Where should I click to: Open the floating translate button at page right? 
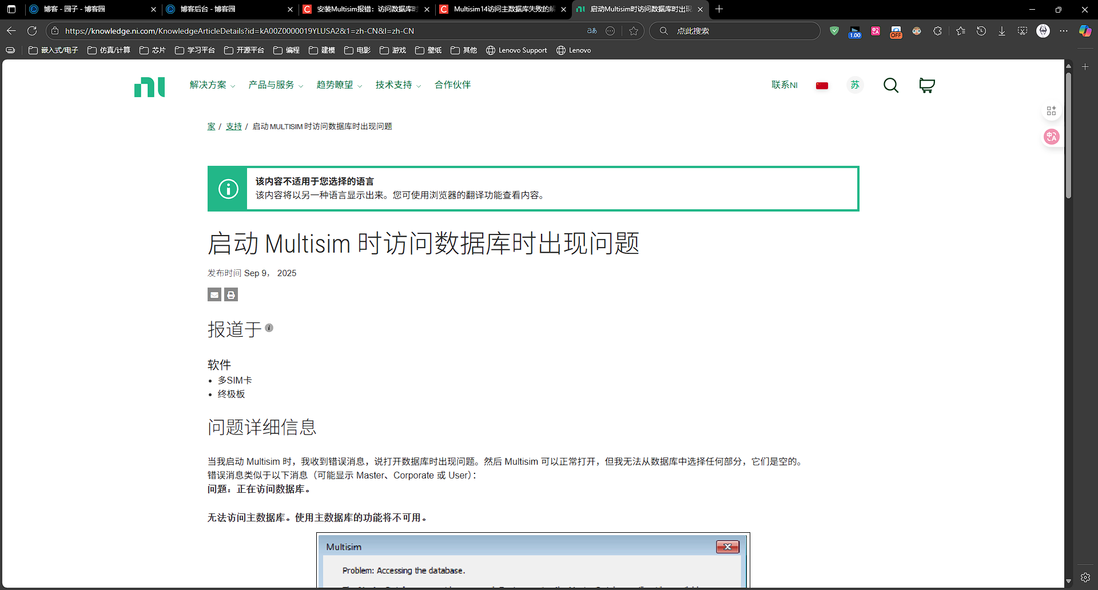1051,137
